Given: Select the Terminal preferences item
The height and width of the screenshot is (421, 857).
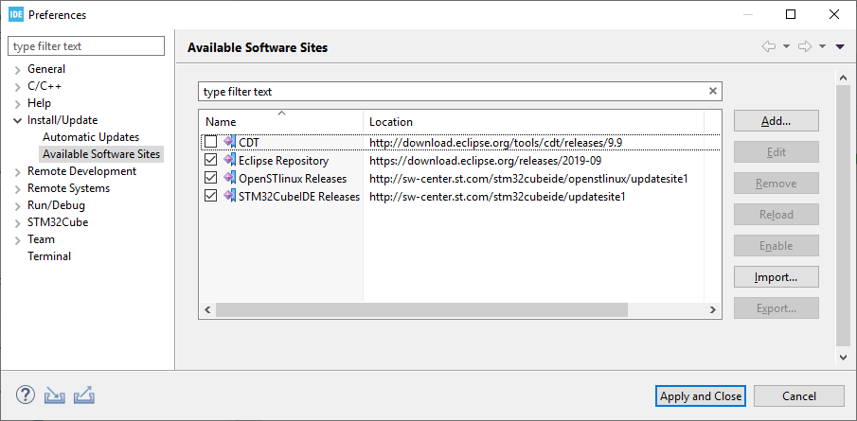Looking at the screenshot, I should pos(49,256).
